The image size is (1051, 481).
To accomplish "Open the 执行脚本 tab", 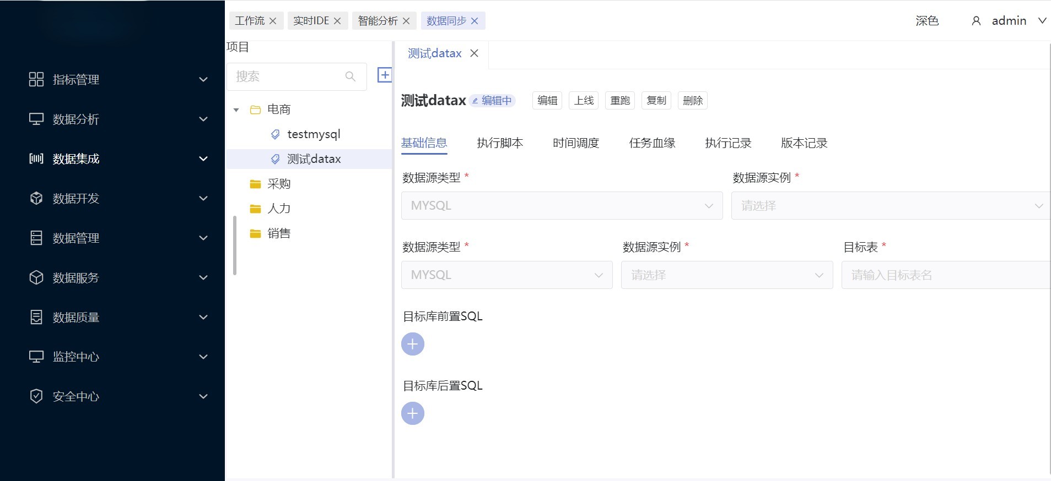I will (x=500, y=143).
